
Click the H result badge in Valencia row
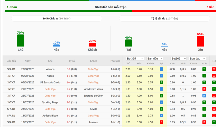pyautogui.click(x=161, y=69)
